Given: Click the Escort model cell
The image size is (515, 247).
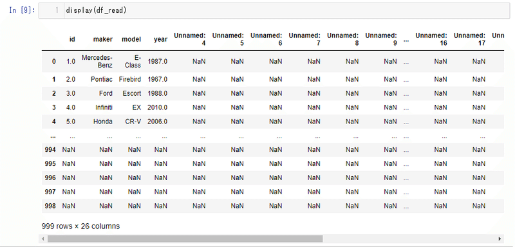Looking at the screenshot, I should [132, 93].
